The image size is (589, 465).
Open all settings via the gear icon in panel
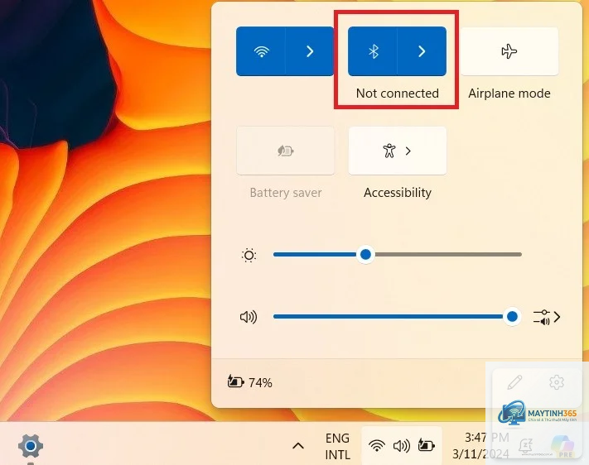tap(557, 382)
